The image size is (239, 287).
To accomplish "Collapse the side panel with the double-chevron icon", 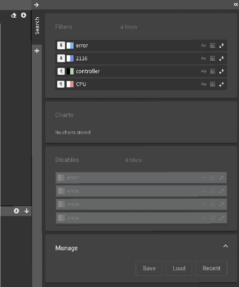I will (236, 5).
